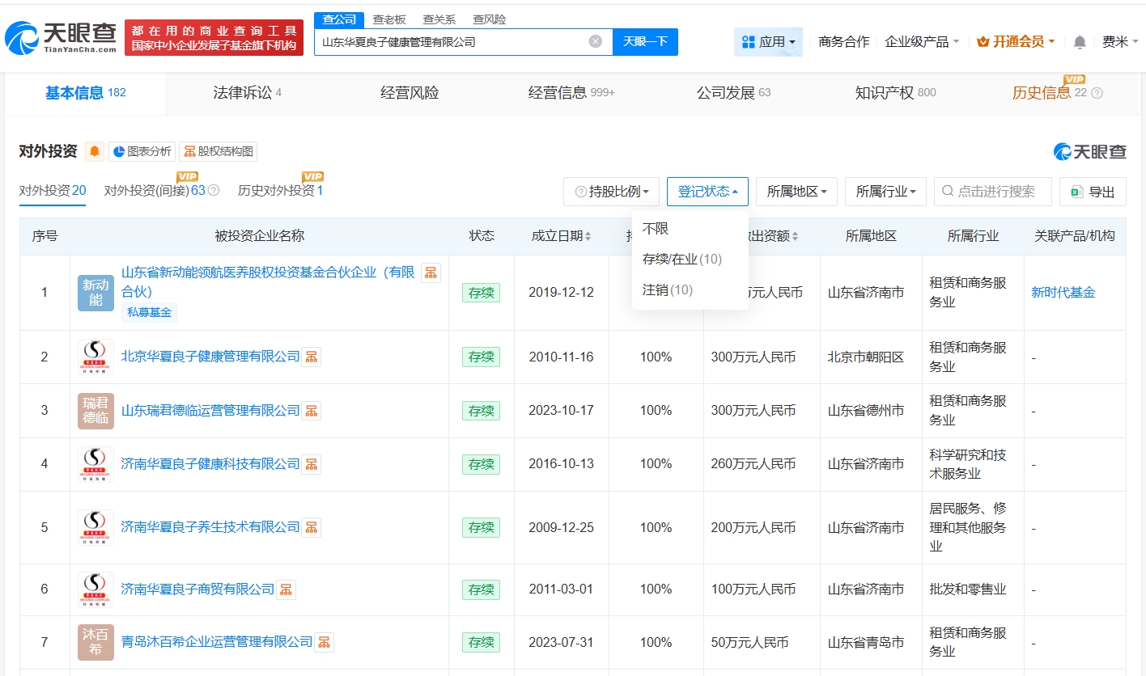Open 公司发展 tab
This screenshot has height=676, width=1146.
click(733, 93)
